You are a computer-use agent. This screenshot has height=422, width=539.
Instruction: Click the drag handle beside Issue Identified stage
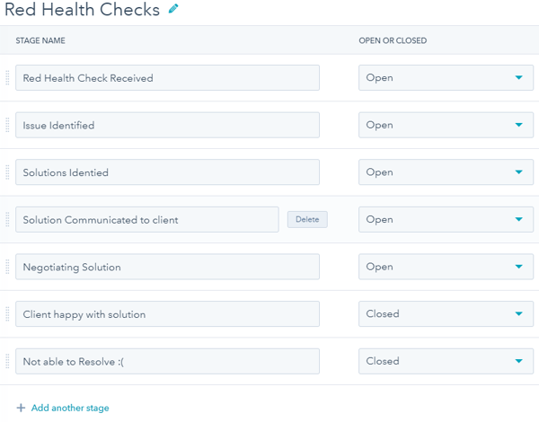7,126
